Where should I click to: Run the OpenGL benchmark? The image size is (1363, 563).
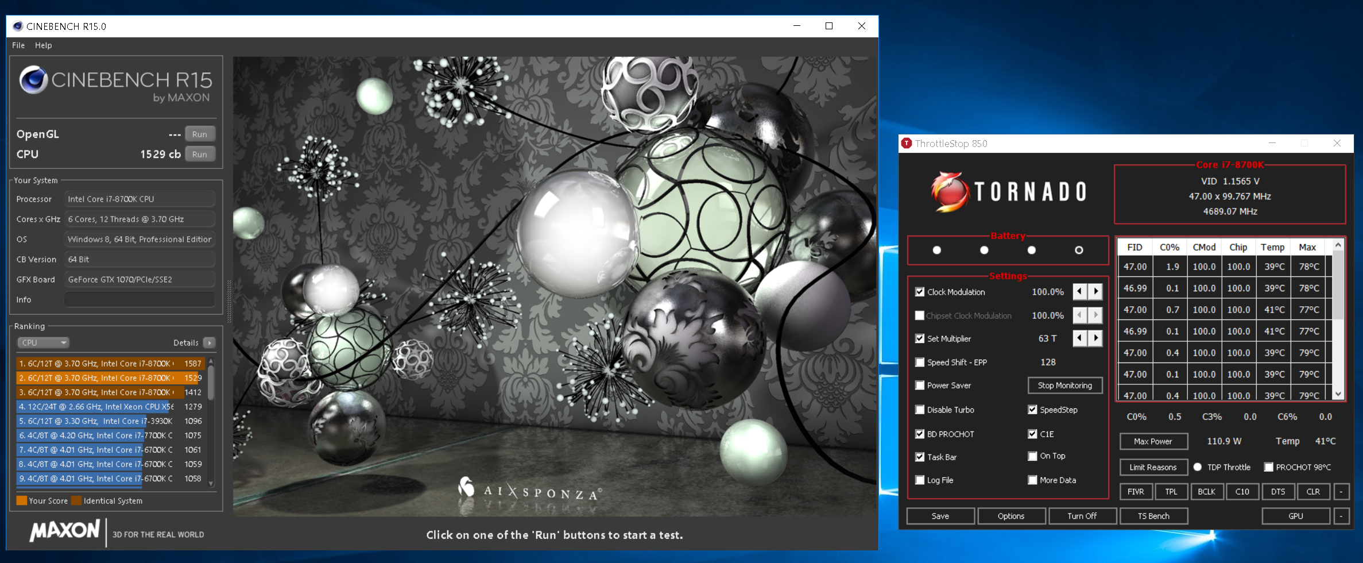coord(200,134)
